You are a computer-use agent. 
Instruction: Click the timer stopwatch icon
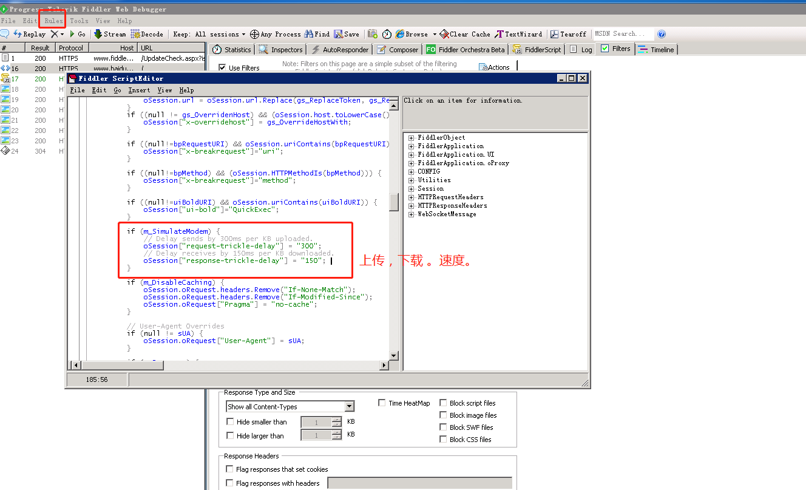(x=387, y=35)
